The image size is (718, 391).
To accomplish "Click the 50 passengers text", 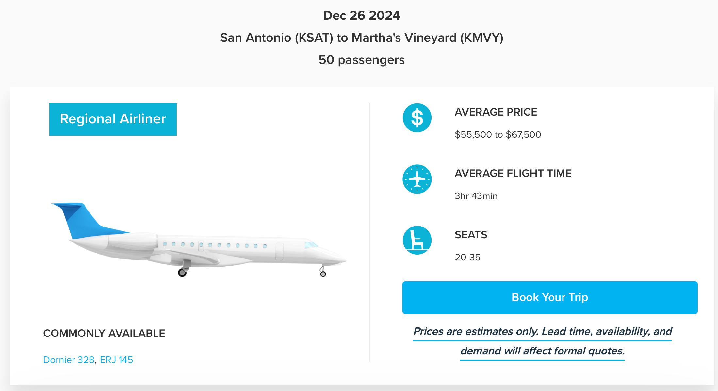I will click(362, 60).
